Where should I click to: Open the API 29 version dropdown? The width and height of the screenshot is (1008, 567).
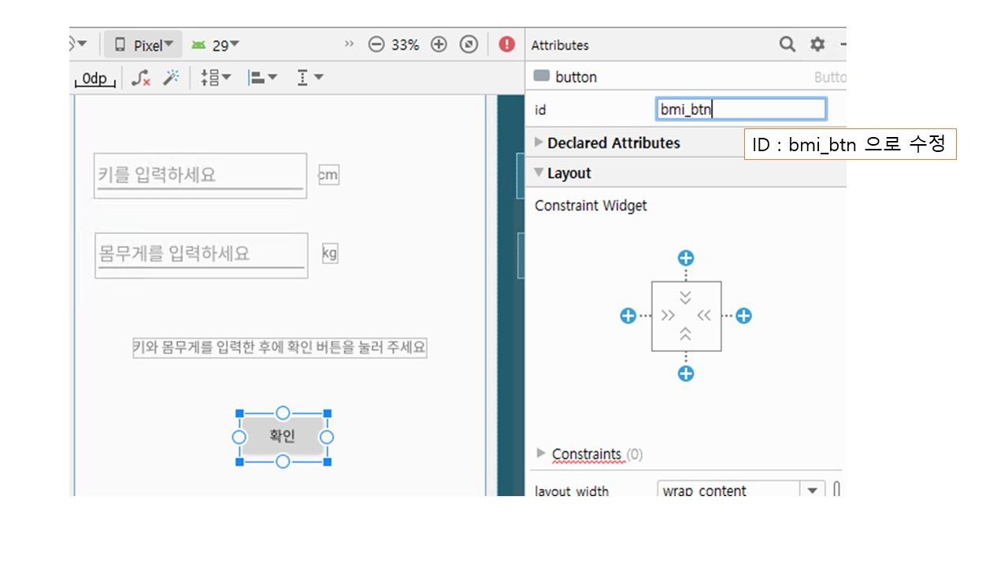(x=215, y=45)
